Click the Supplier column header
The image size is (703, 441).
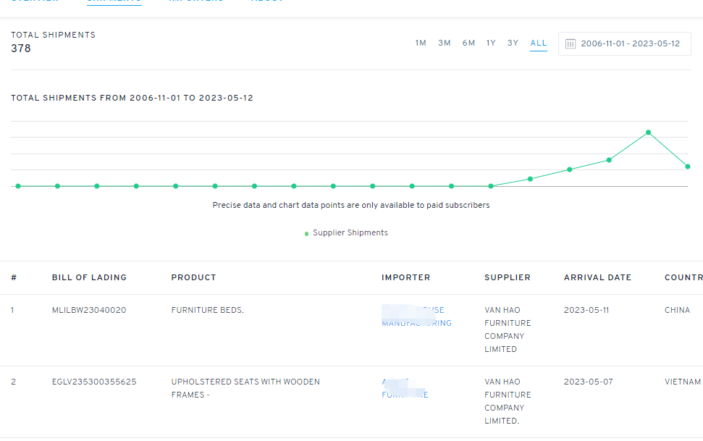coord(508,277)
